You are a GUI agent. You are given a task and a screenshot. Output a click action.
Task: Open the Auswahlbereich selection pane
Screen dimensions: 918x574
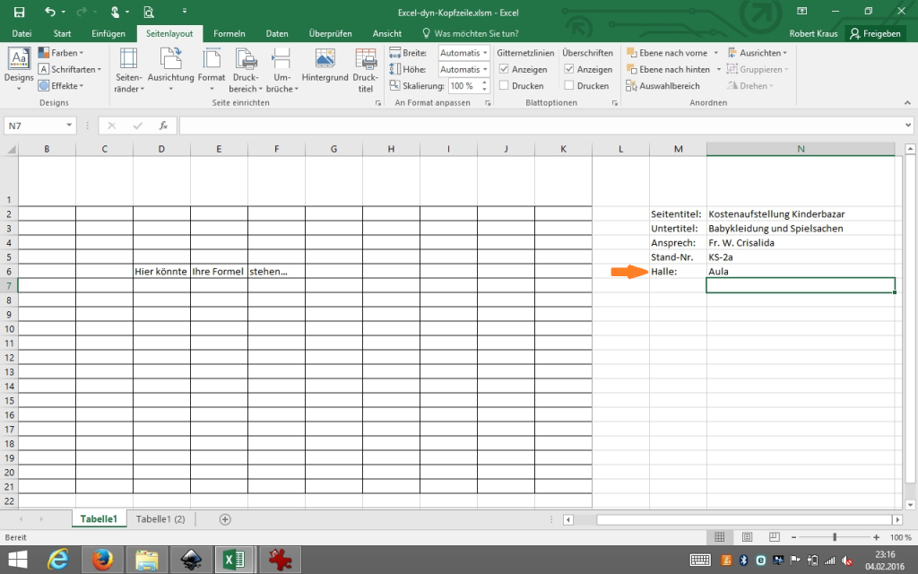(x=663, y=85)
